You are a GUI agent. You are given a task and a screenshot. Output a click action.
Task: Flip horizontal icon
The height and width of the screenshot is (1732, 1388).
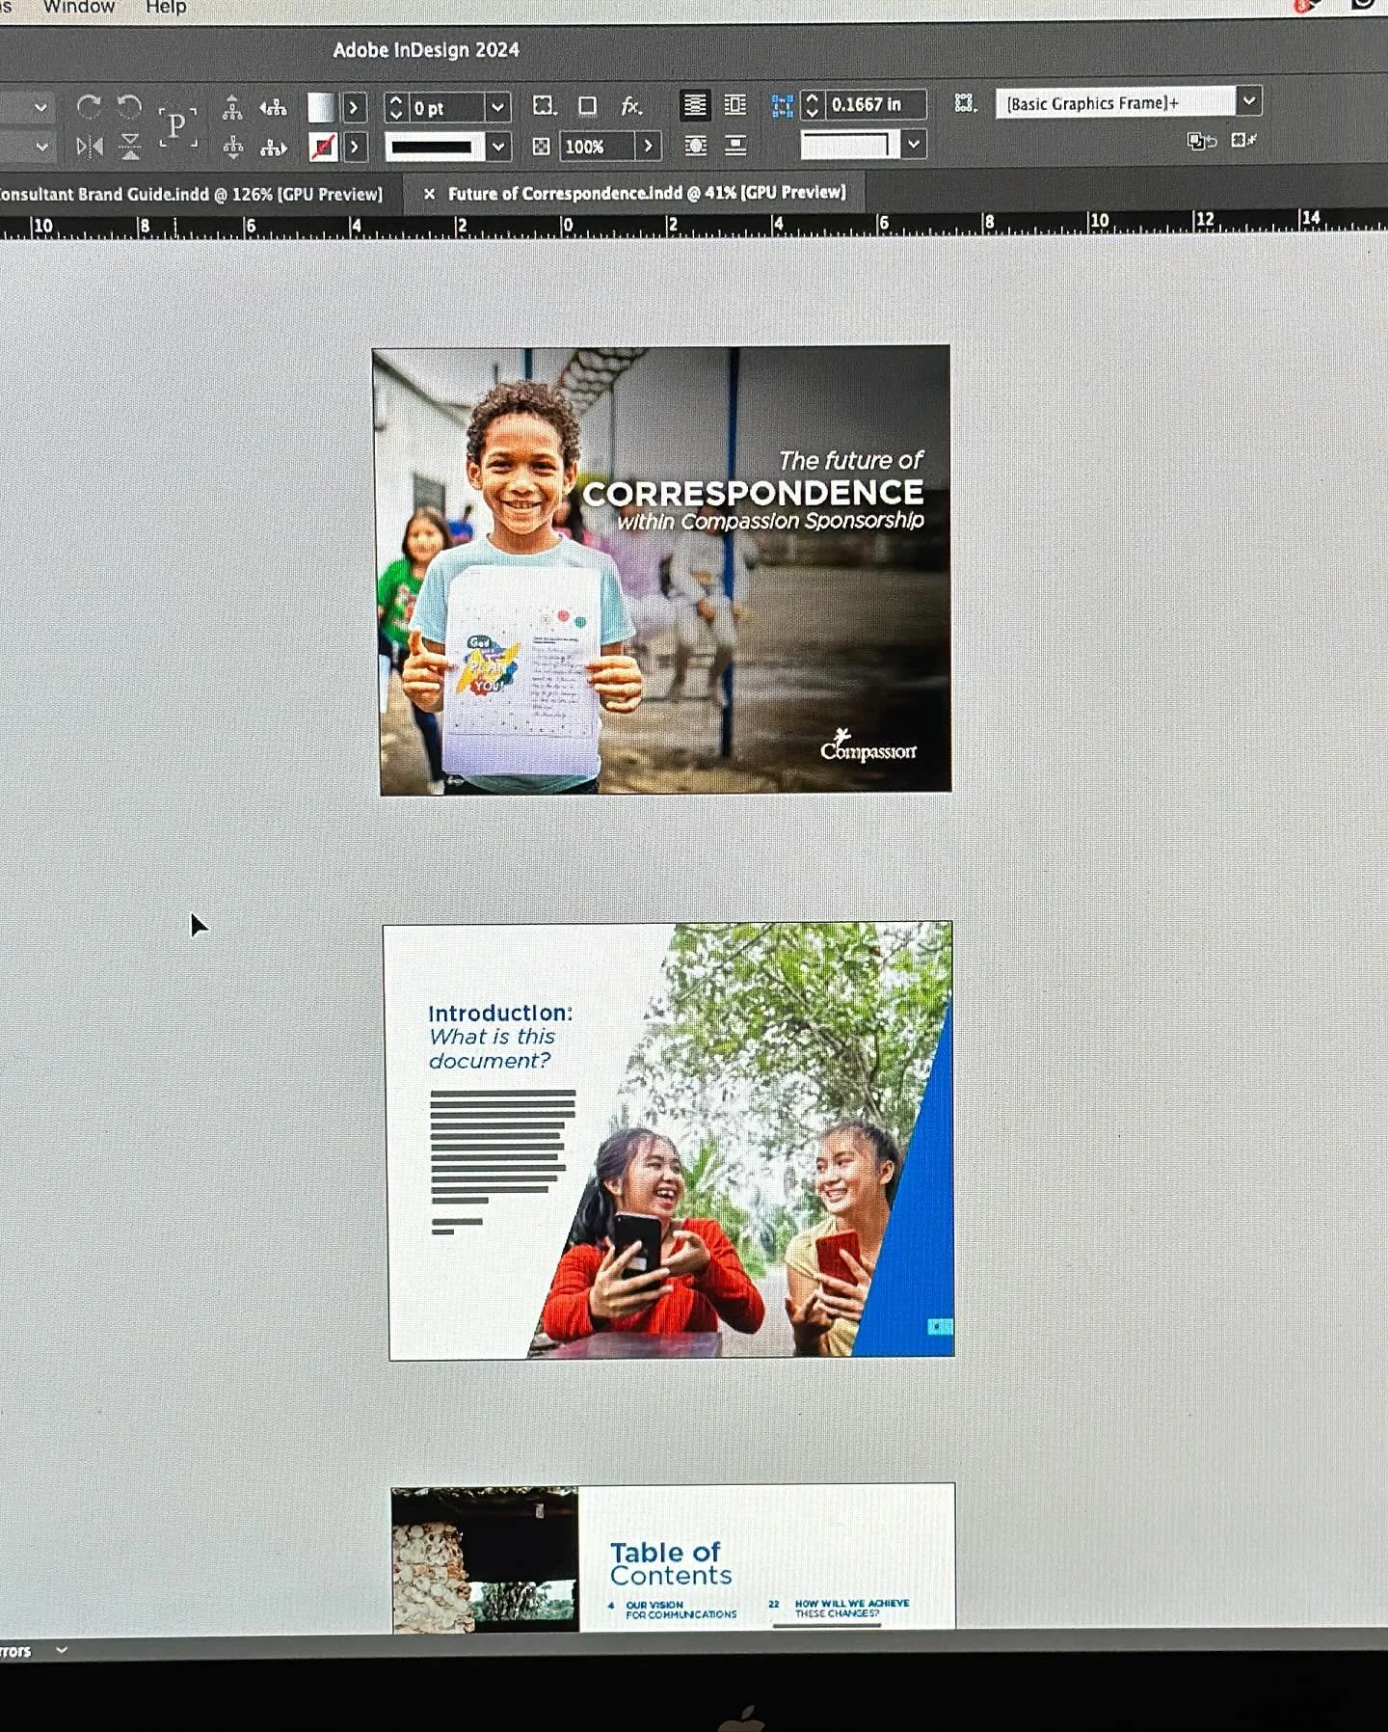pos(89,147)
